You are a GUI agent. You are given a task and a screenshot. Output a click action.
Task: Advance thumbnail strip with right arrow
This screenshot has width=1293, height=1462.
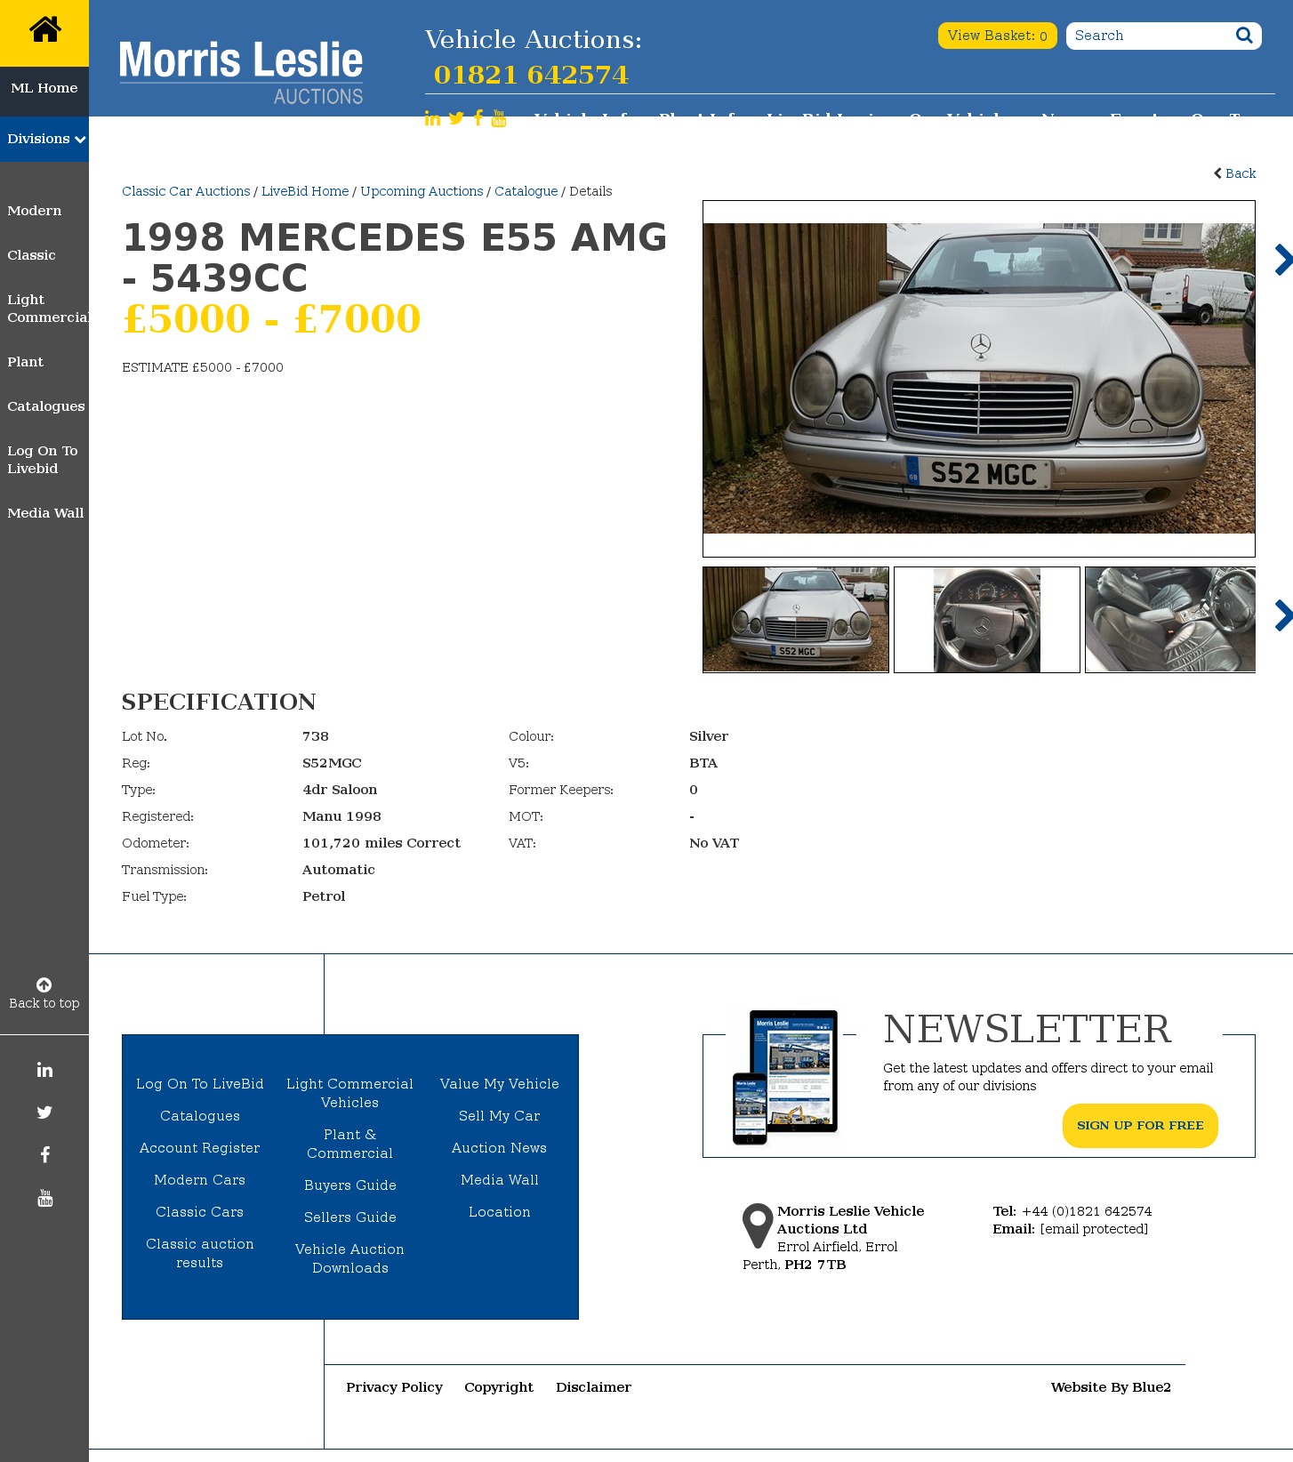pyautogui.click(x=1282, y=615)
